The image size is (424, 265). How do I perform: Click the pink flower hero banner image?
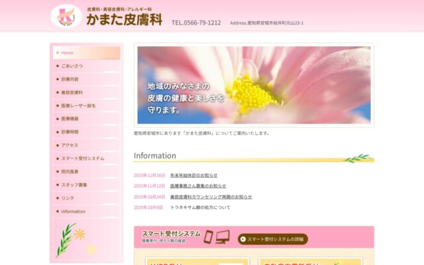pyautogui.click(x=254, y=85)
